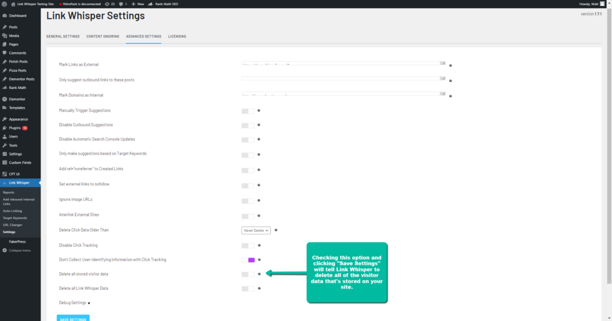612x321 pixels.
Task: Toggle Manually Trigger Suggestions
Action: 248,111
